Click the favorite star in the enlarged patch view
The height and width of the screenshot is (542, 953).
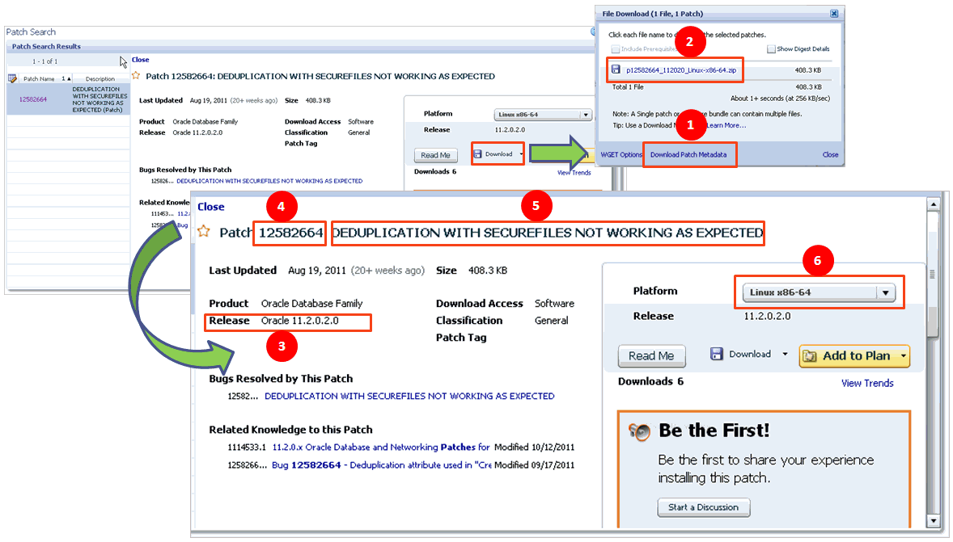(x=204, y=231)
